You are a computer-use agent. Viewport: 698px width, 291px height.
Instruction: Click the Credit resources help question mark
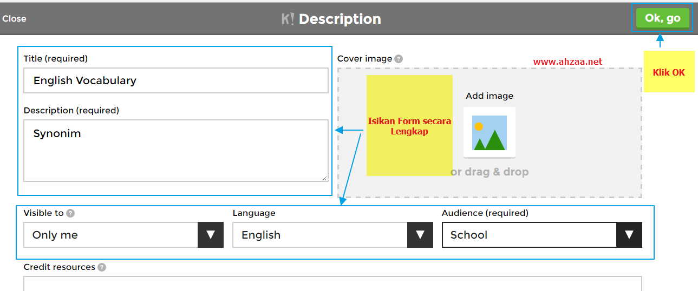point(102,267)
